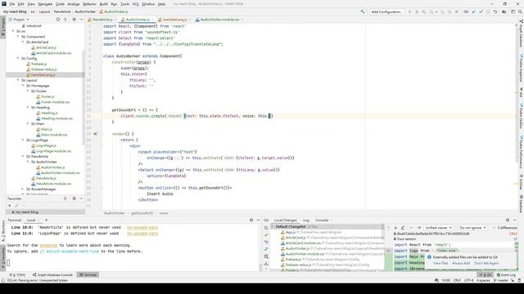The width and height of the screenshot is (524, 294).
Task: Click Add Configuration button
Action: [x=386, y=11]
